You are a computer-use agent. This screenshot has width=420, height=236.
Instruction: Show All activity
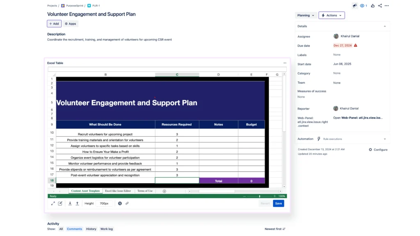61,229
